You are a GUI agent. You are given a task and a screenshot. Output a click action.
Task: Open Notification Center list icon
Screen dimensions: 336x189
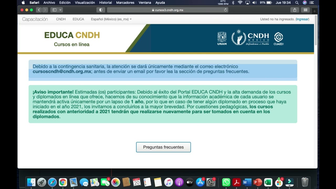[x=312, y=3]
